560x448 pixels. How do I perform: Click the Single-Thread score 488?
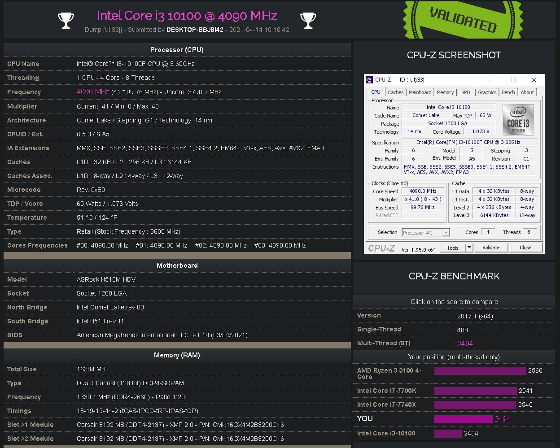click(462, 330)
